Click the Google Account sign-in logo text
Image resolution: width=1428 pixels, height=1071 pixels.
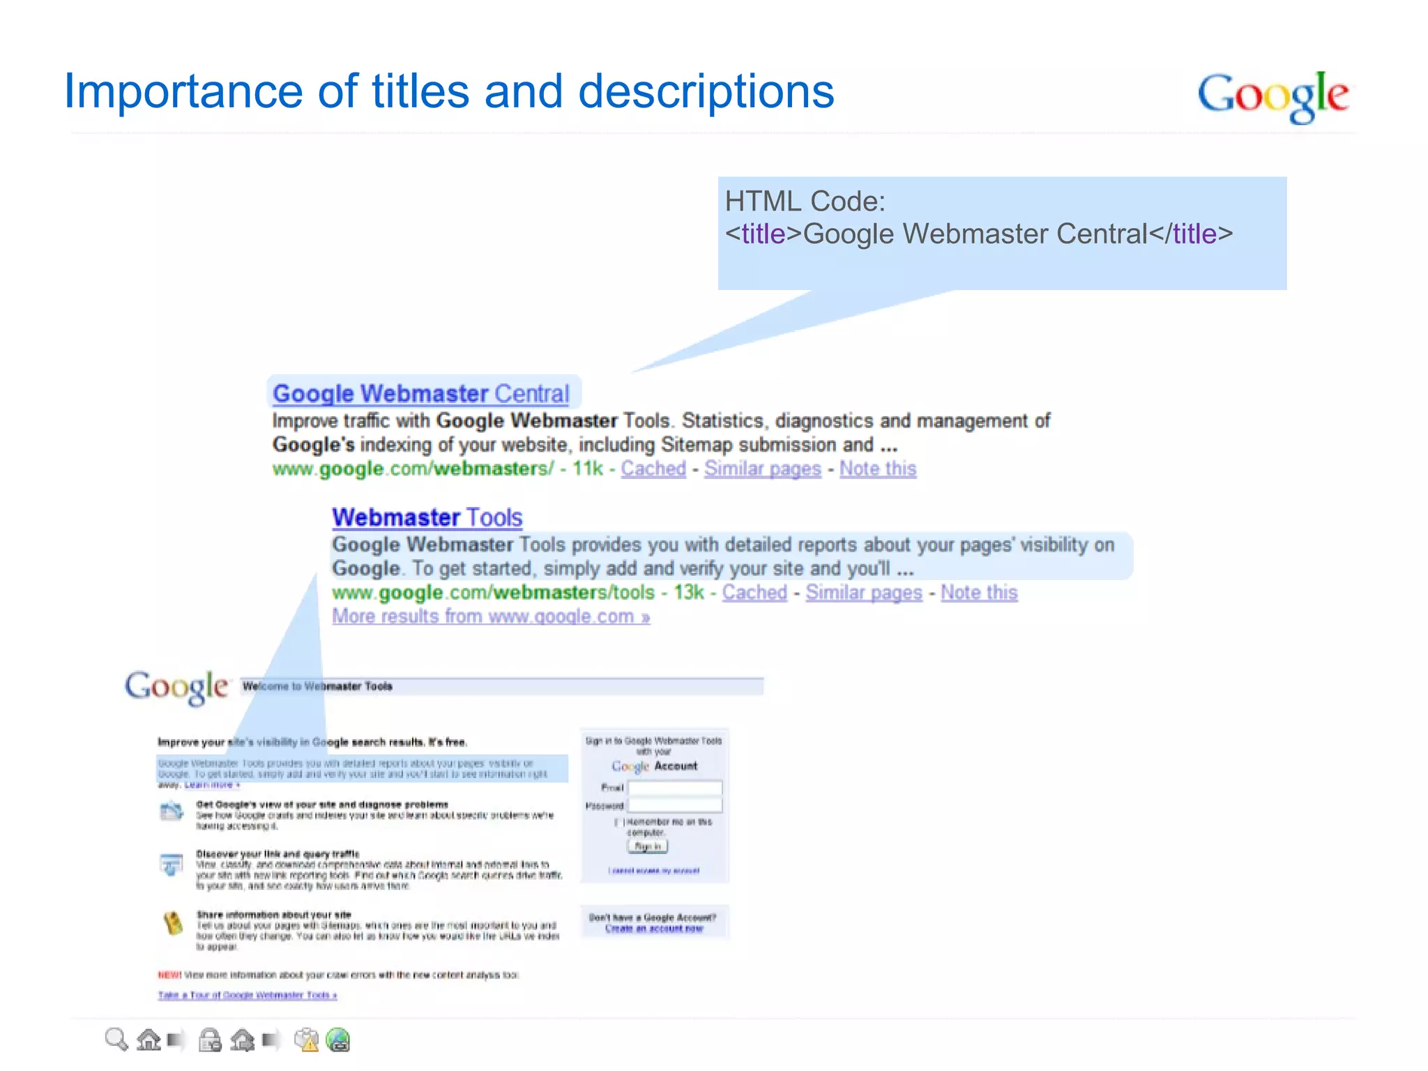654,766
